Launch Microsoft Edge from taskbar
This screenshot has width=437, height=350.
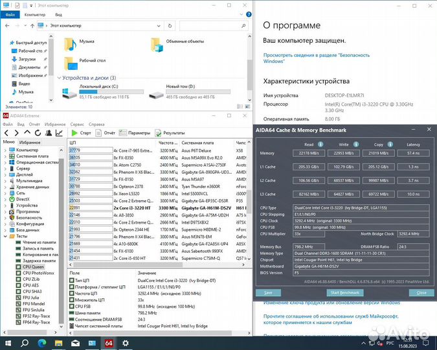(x=41, y=343)
